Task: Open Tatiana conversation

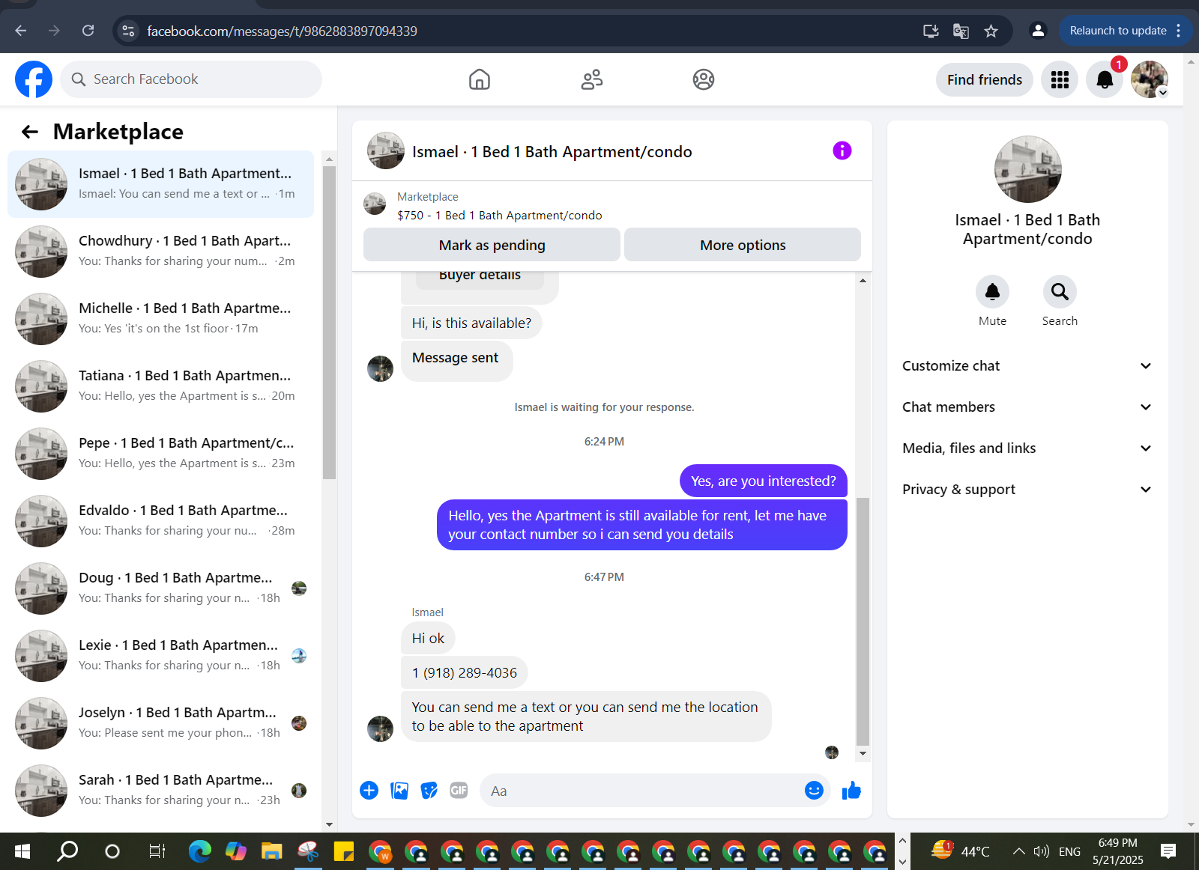Action: [x=161, y=386]
